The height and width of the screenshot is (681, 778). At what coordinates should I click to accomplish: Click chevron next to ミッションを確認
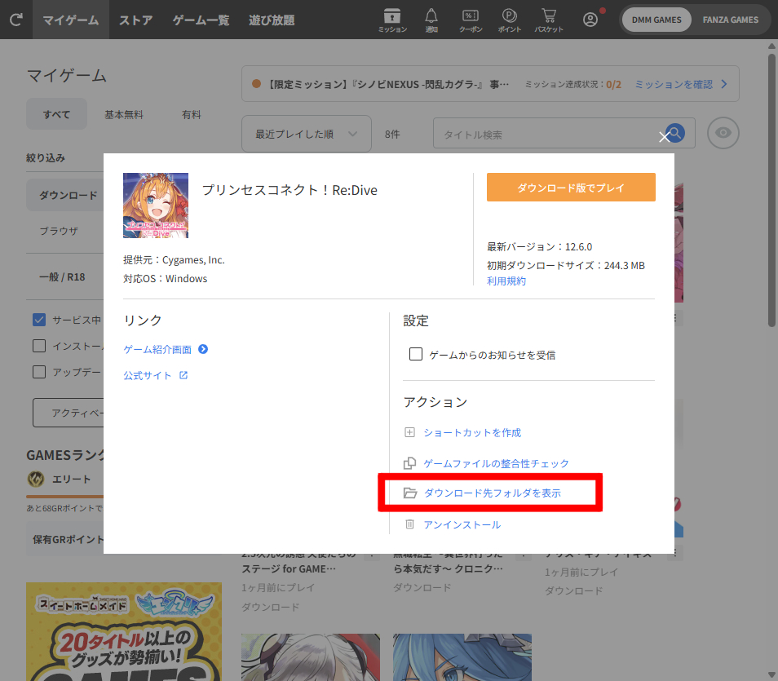point(724,84)
